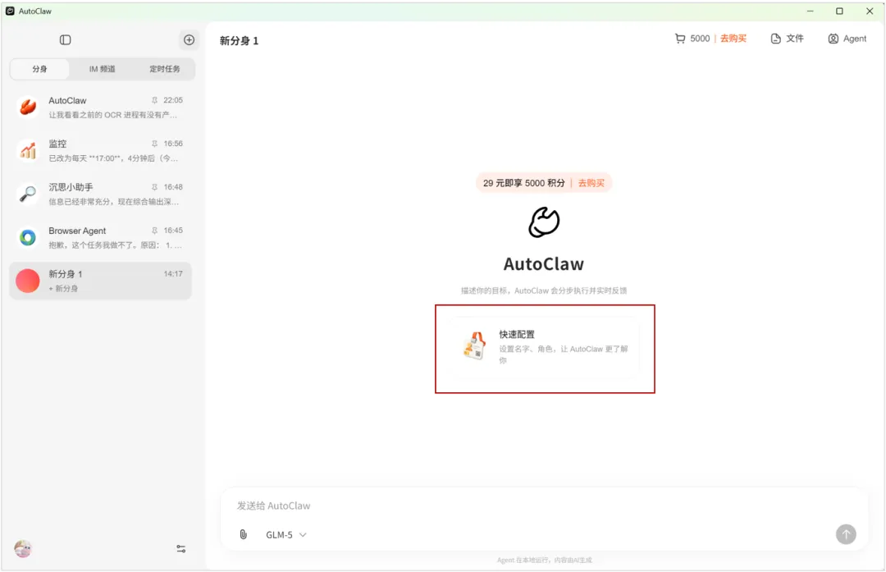The width and height of the screenshot is (886, 572).
Task: Switch to the 定时任务 tab
Action: click(164, 69)
